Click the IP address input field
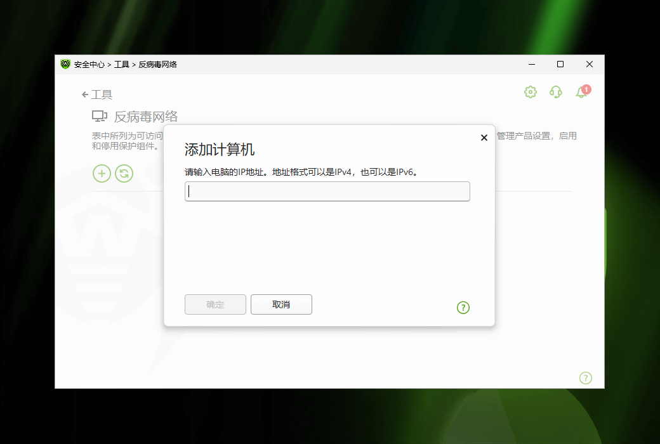The height and width of the screenshot is (444, 660). [327, 192]
